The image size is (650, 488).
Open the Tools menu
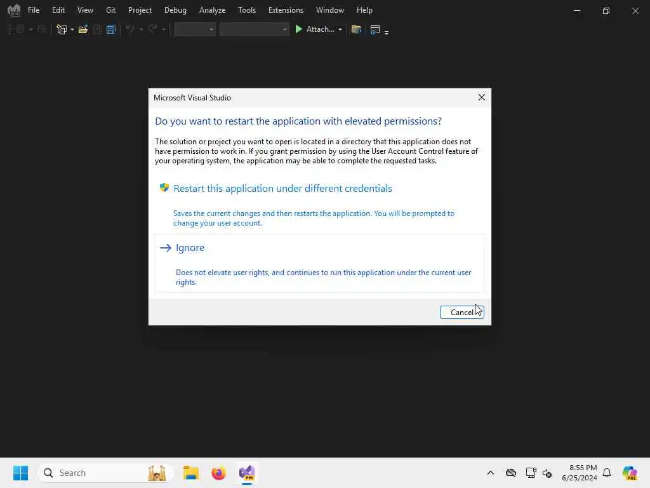pyautogui.click(x=247, y=10)
